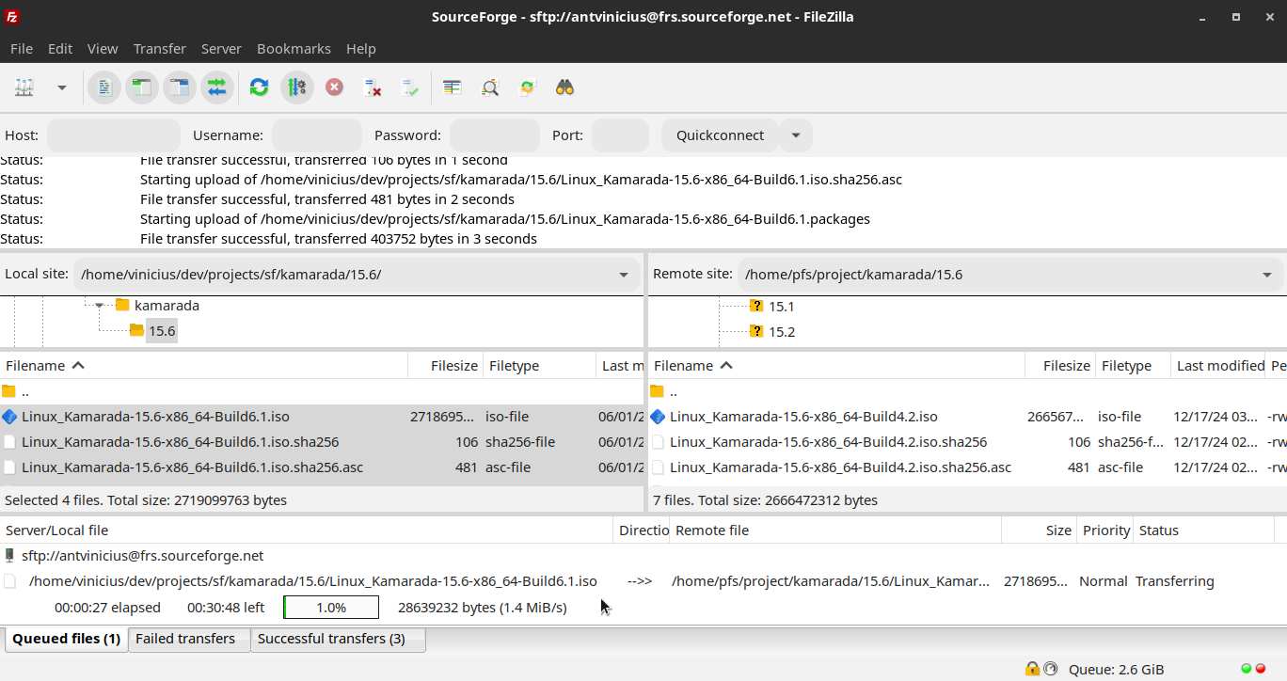Viewport: 1287px width, 681px height.
Task: Click the Password input field
Action: (x=495, y=135)
